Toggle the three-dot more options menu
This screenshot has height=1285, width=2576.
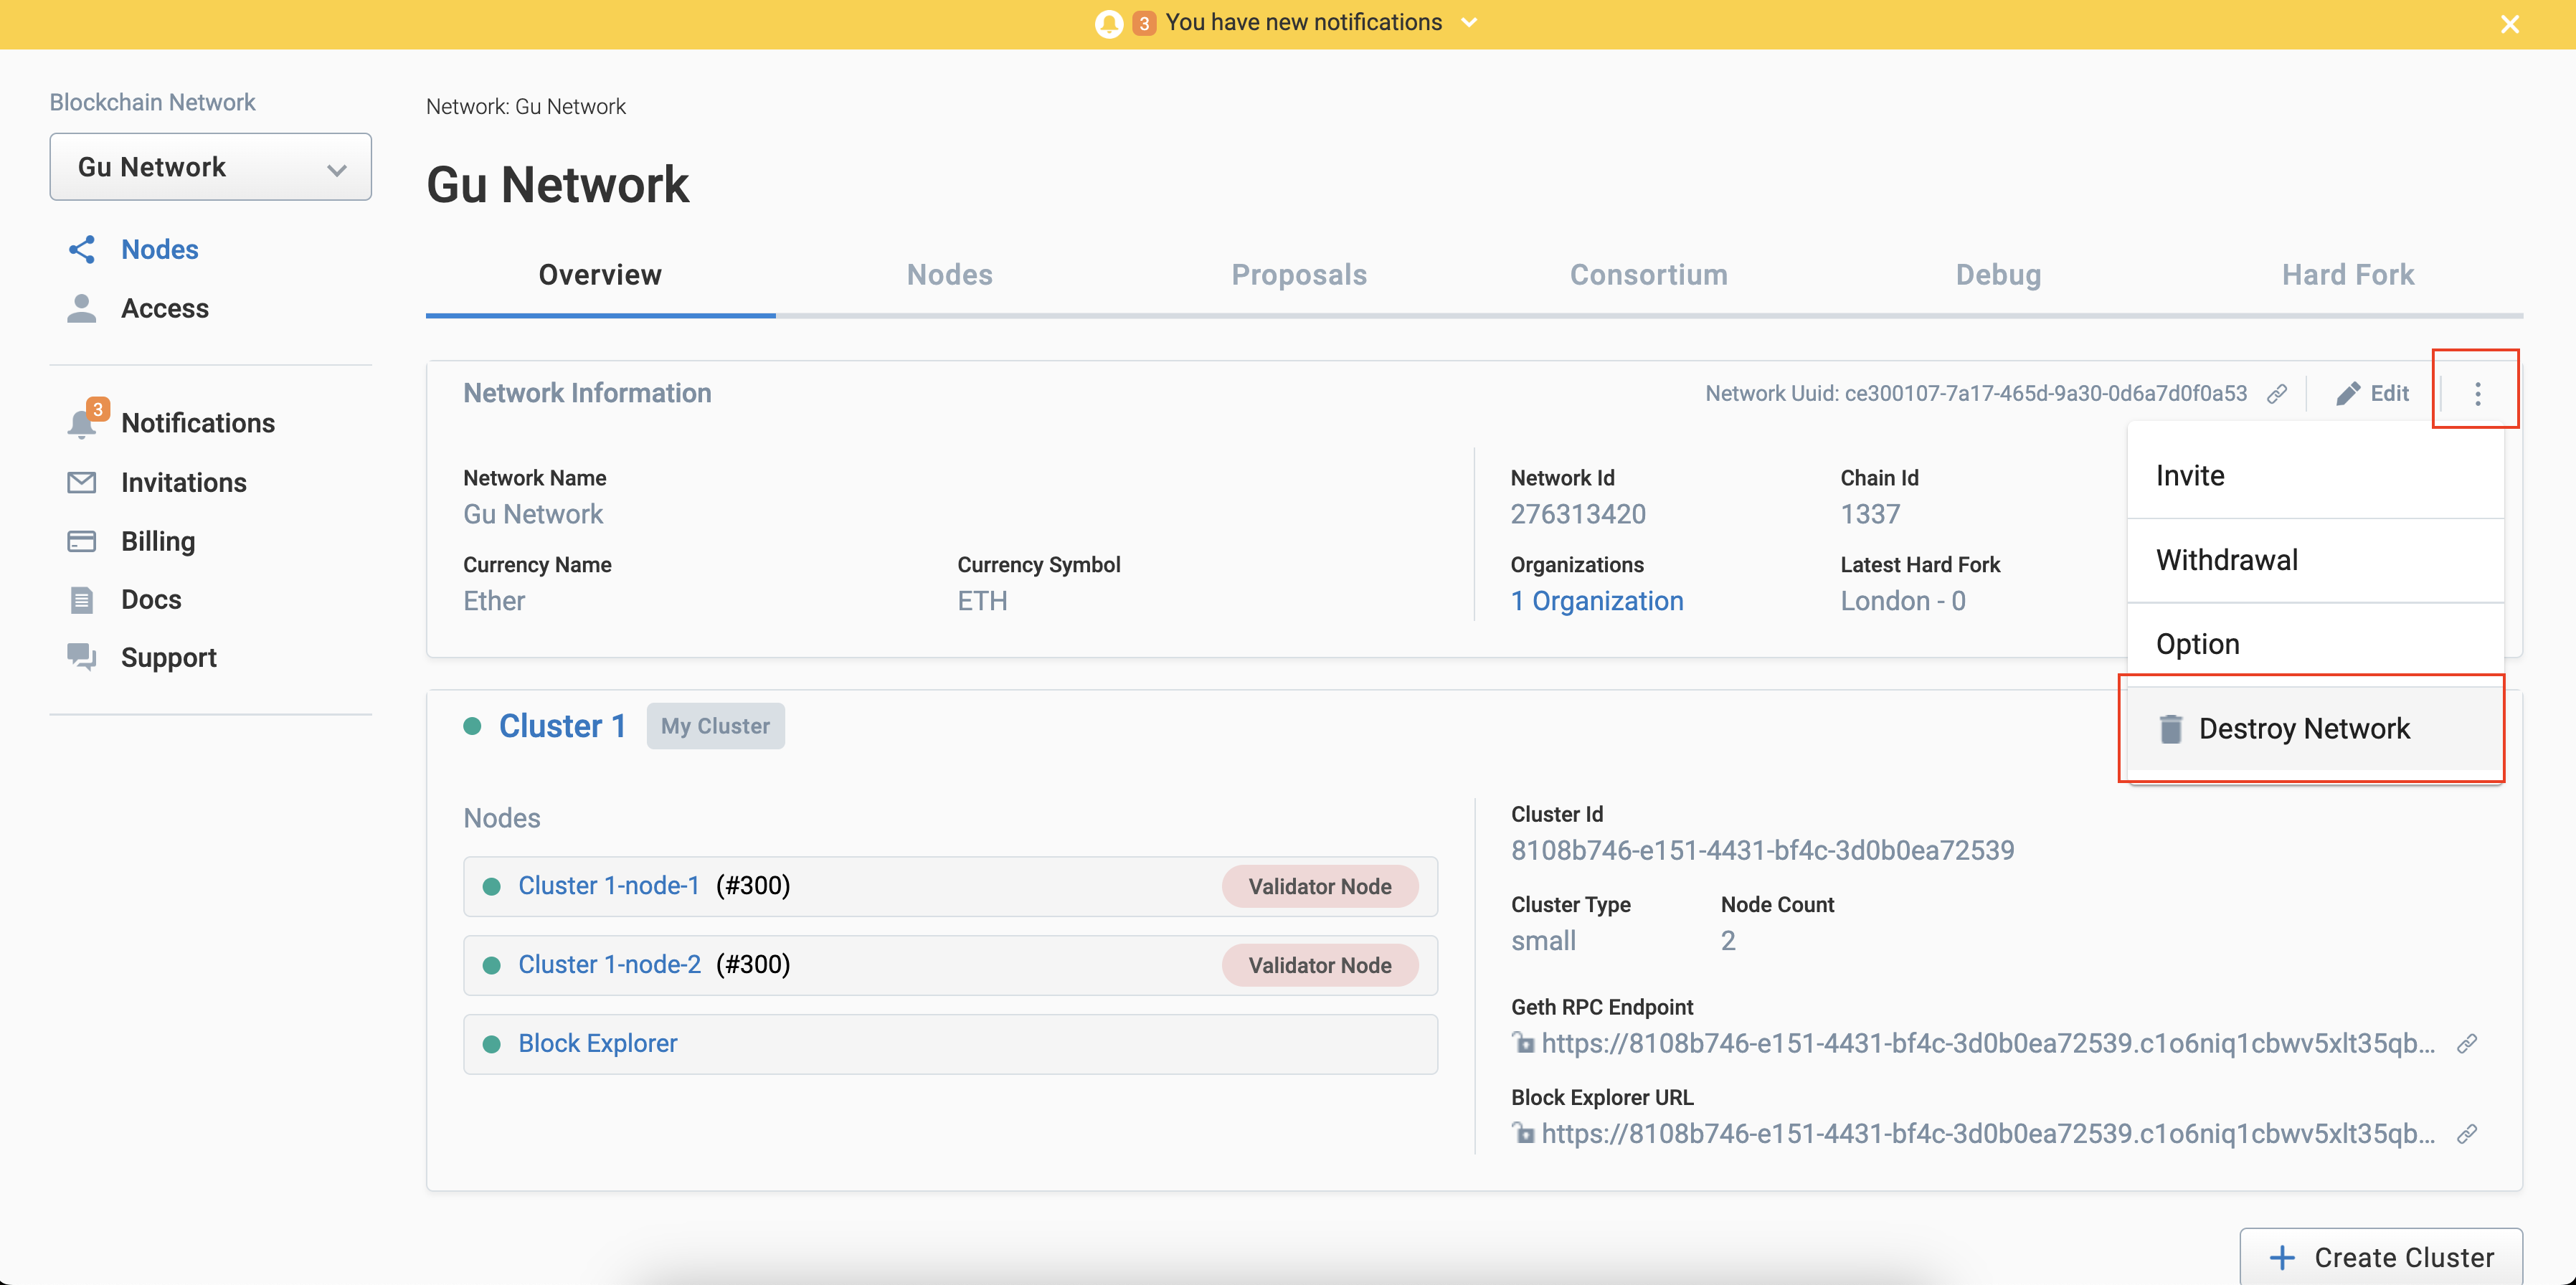coord(2477,394)
